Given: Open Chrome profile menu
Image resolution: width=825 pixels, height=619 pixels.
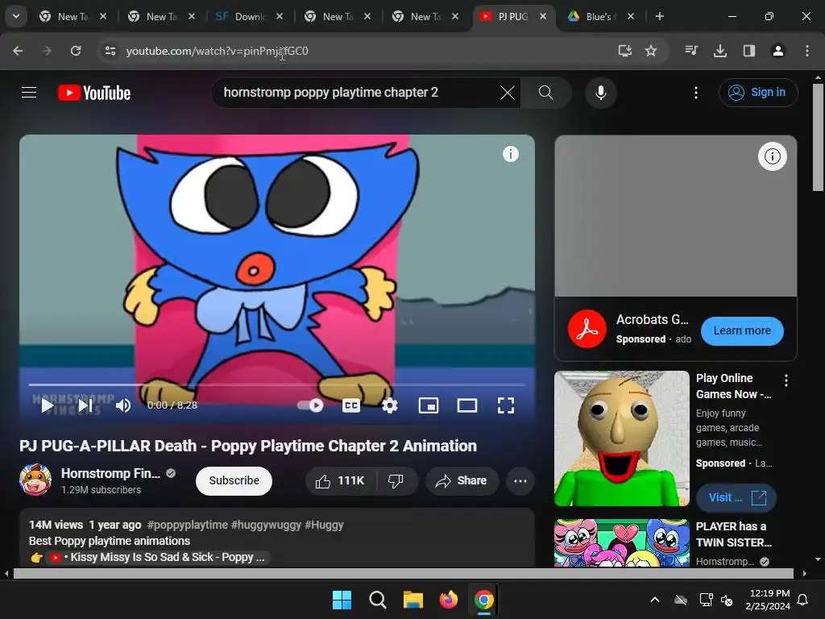Looking at the screenshot, I should (x=778, y=51).
